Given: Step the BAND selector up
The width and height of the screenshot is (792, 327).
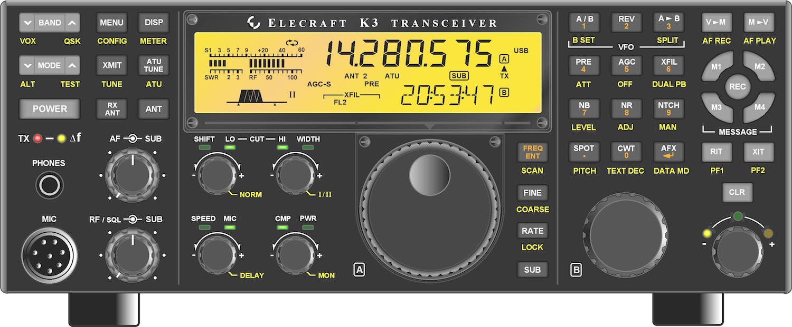Looking at the screenshot, I should (73, 23).
